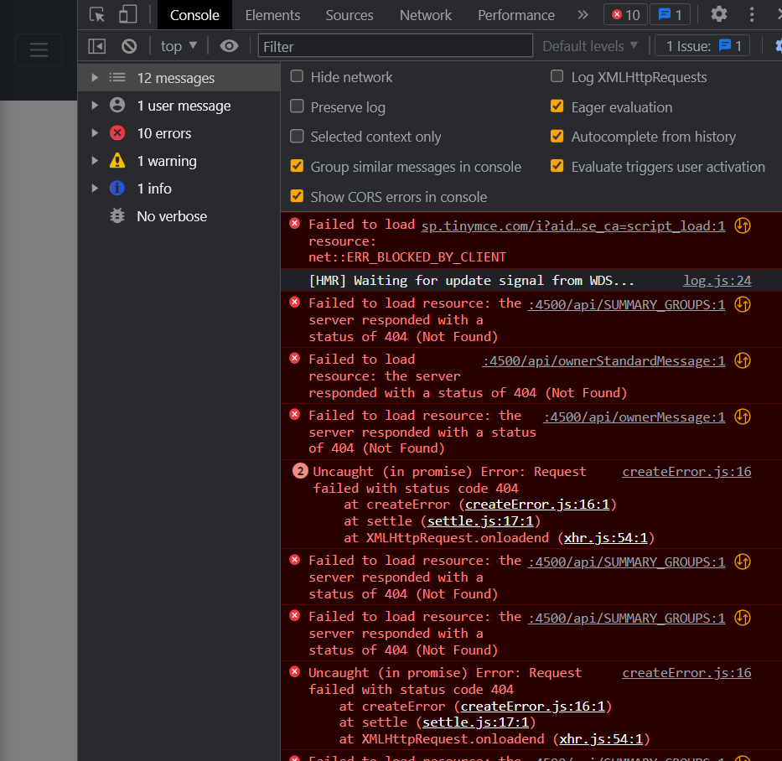Open the DevTools settings gear
Screen dimensions: 782x761
click(718, 14)
